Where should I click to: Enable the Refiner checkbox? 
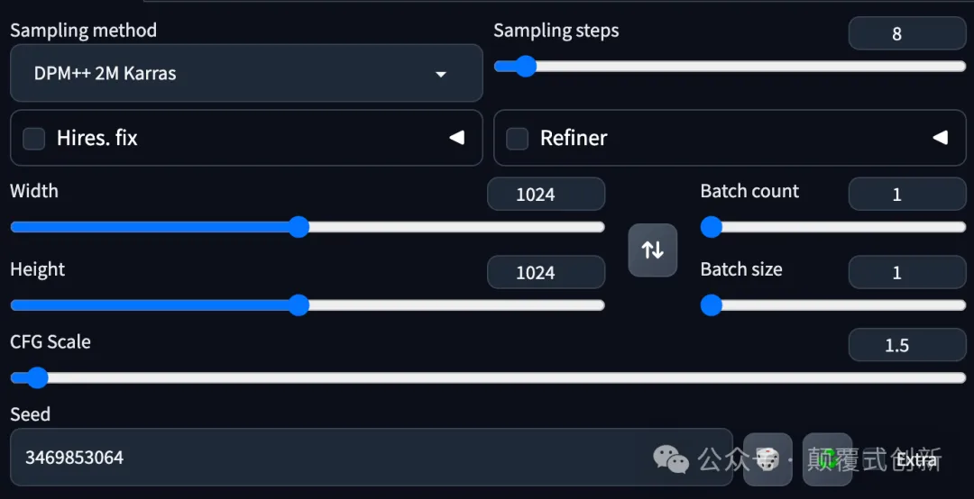pos(517,139)
